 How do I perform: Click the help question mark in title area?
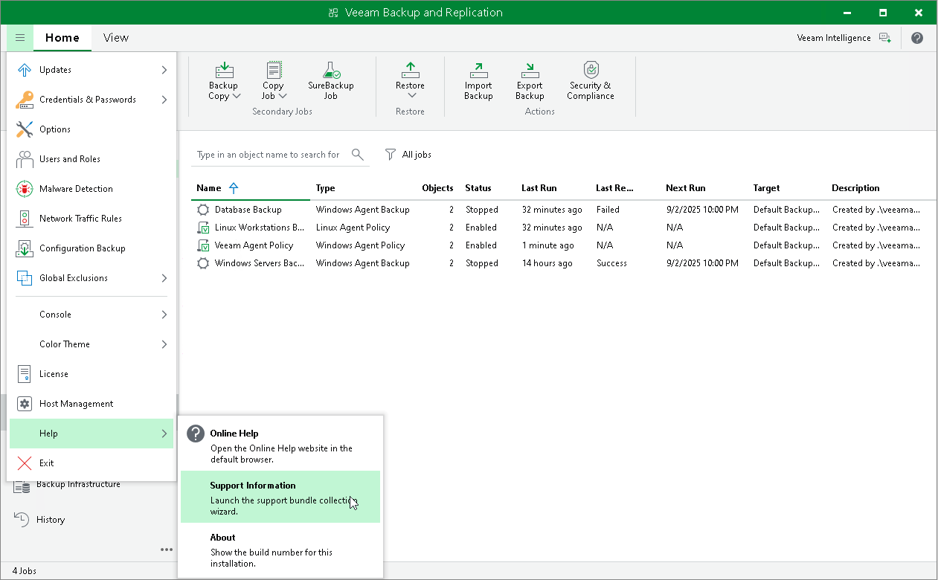point(917,38)
